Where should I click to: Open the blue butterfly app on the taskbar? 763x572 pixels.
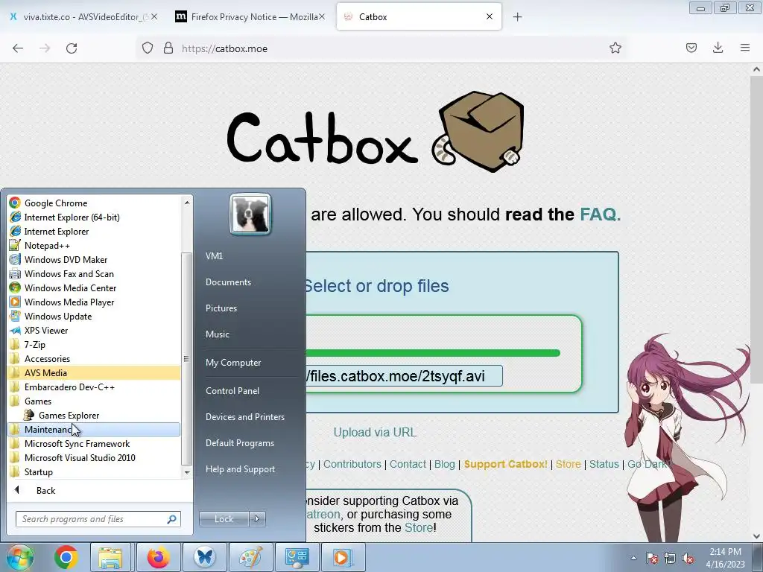[x=204, y=557]
